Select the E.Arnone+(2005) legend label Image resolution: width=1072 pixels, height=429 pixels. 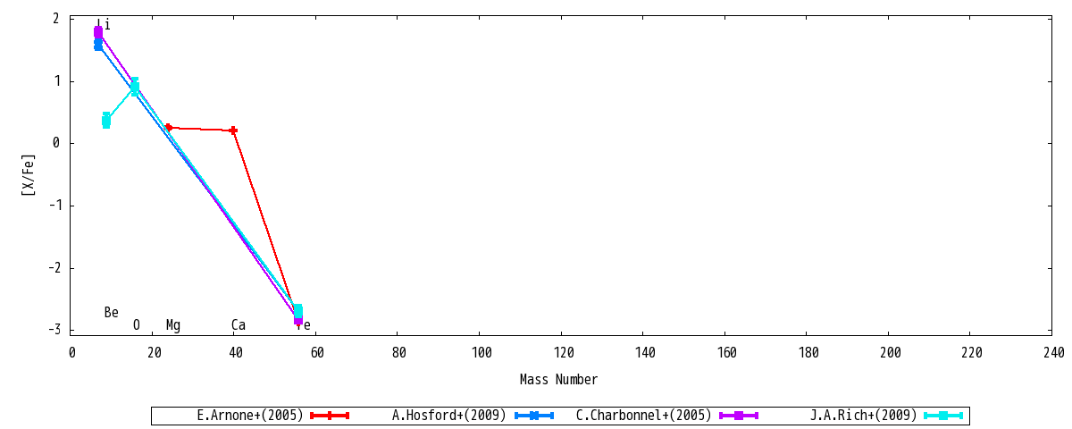[250, 416]
